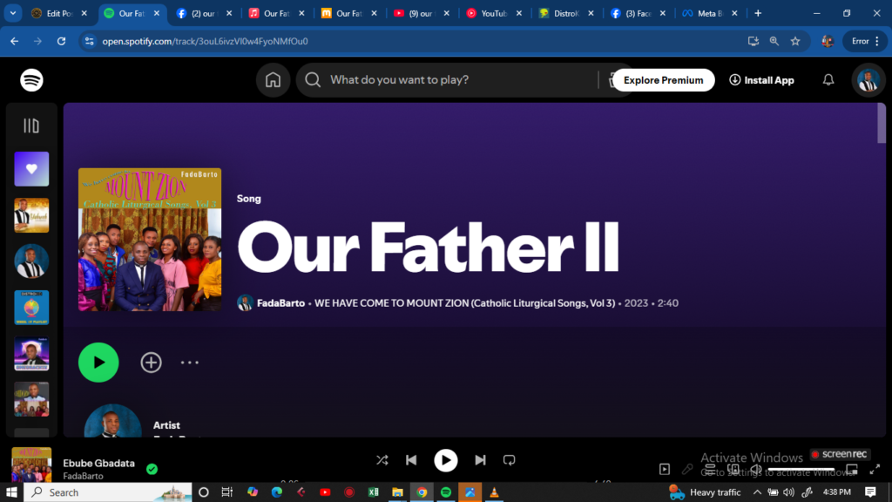Viewport: 892px width, 502px height.
Task: Open more options for Our Father II
Action: point(190,362)
